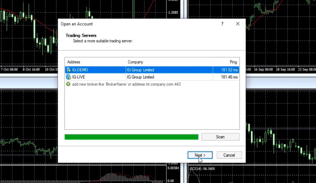Click the green scan progress bar
This screenshot has height=183, width=316.
(x=131, y=137)
